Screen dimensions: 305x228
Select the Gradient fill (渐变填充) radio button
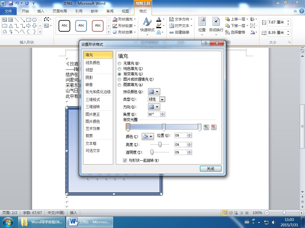[x=119, y=74]
